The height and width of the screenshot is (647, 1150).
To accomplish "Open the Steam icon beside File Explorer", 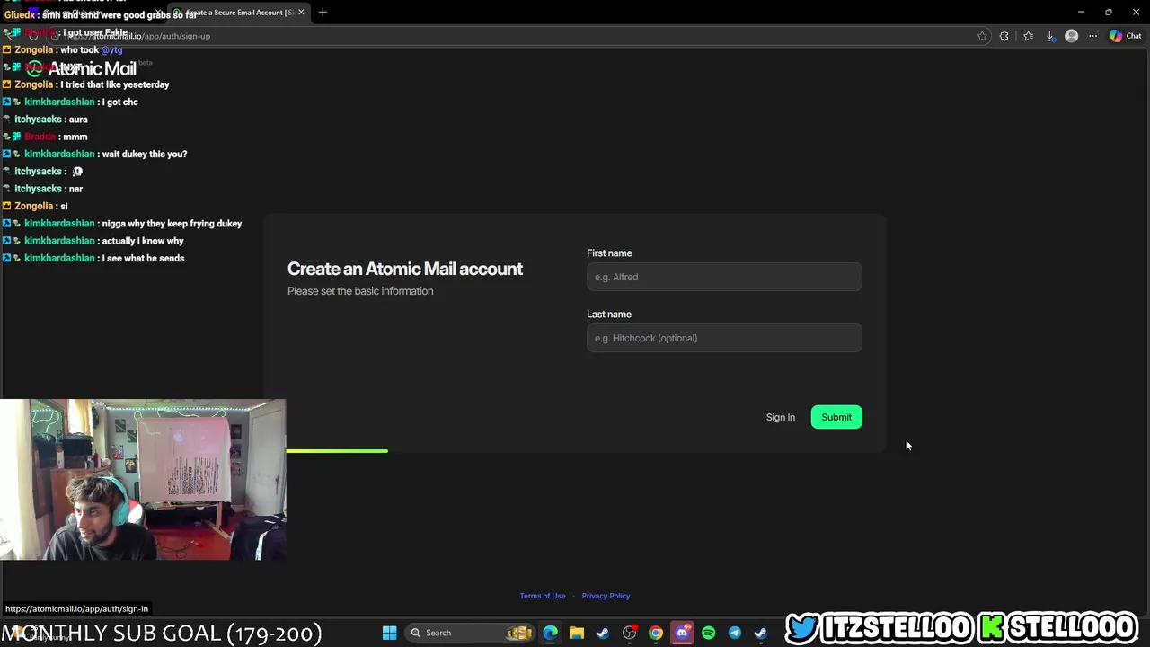I will pos(603,633).
